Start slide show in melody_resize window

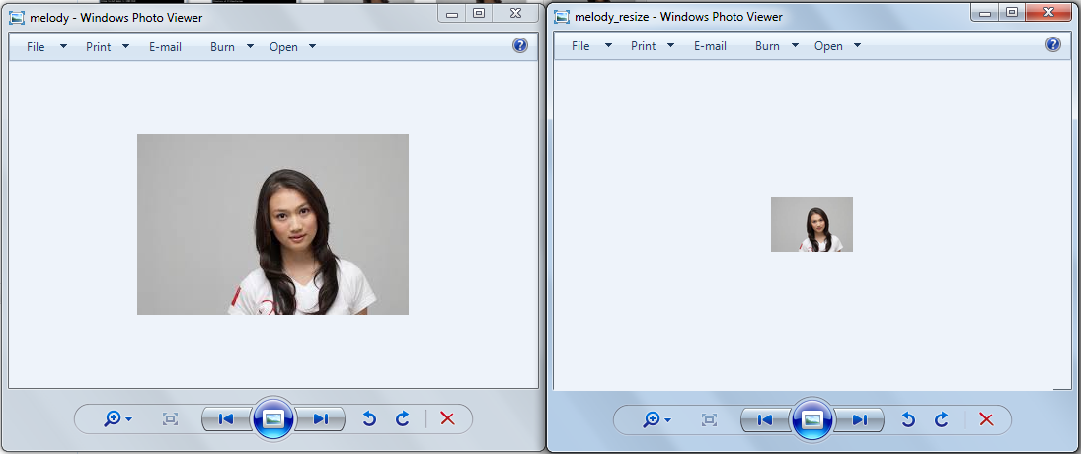point(812,419)
